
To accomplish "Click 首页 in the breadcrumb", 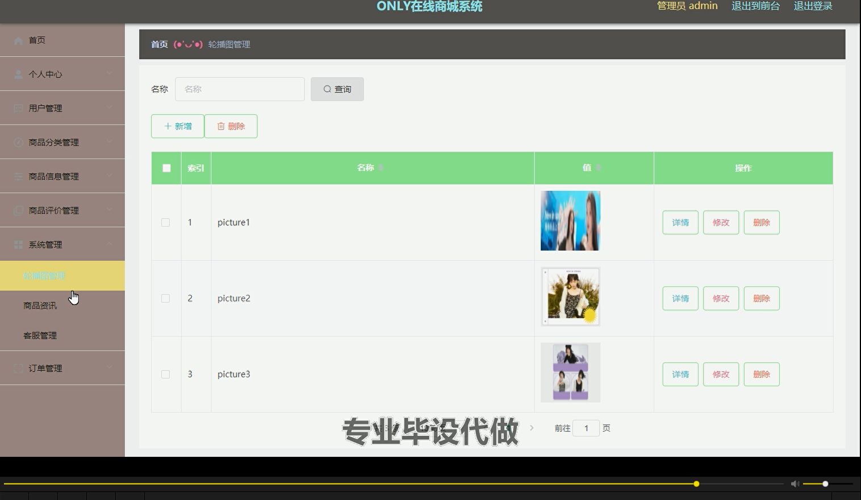I will tap(159, 44).
